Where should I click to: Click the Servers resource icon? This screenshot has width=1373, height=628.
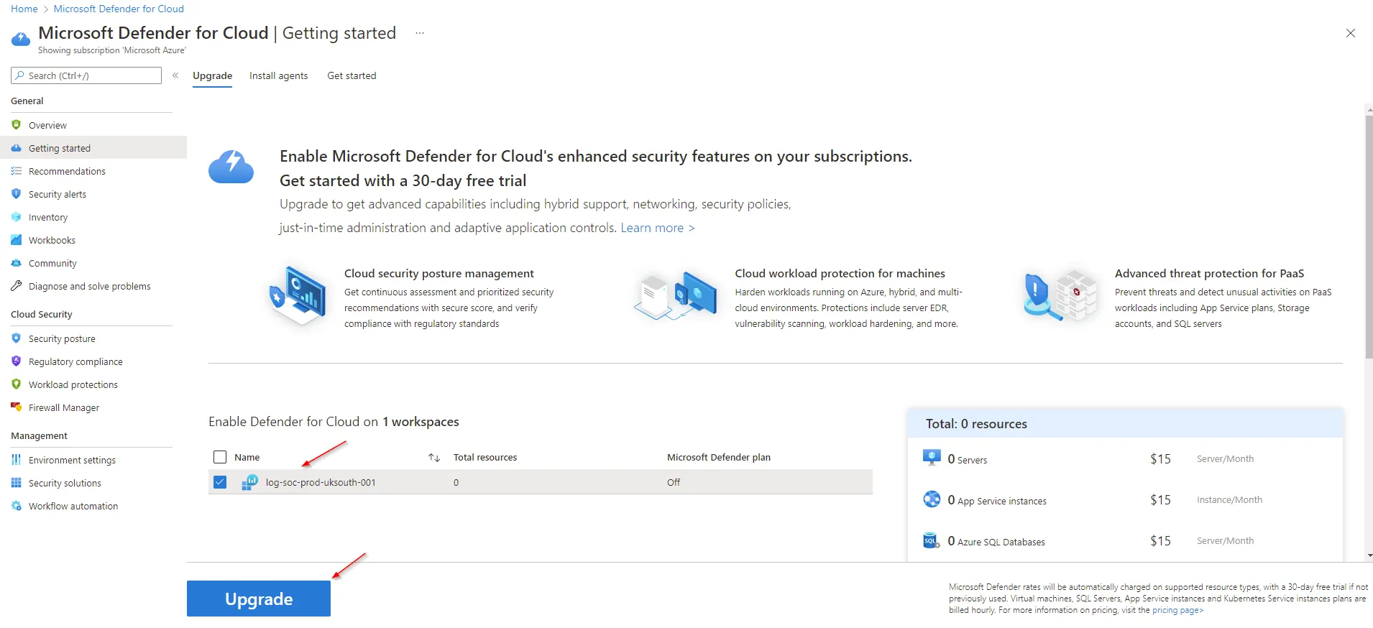point(932,458)
